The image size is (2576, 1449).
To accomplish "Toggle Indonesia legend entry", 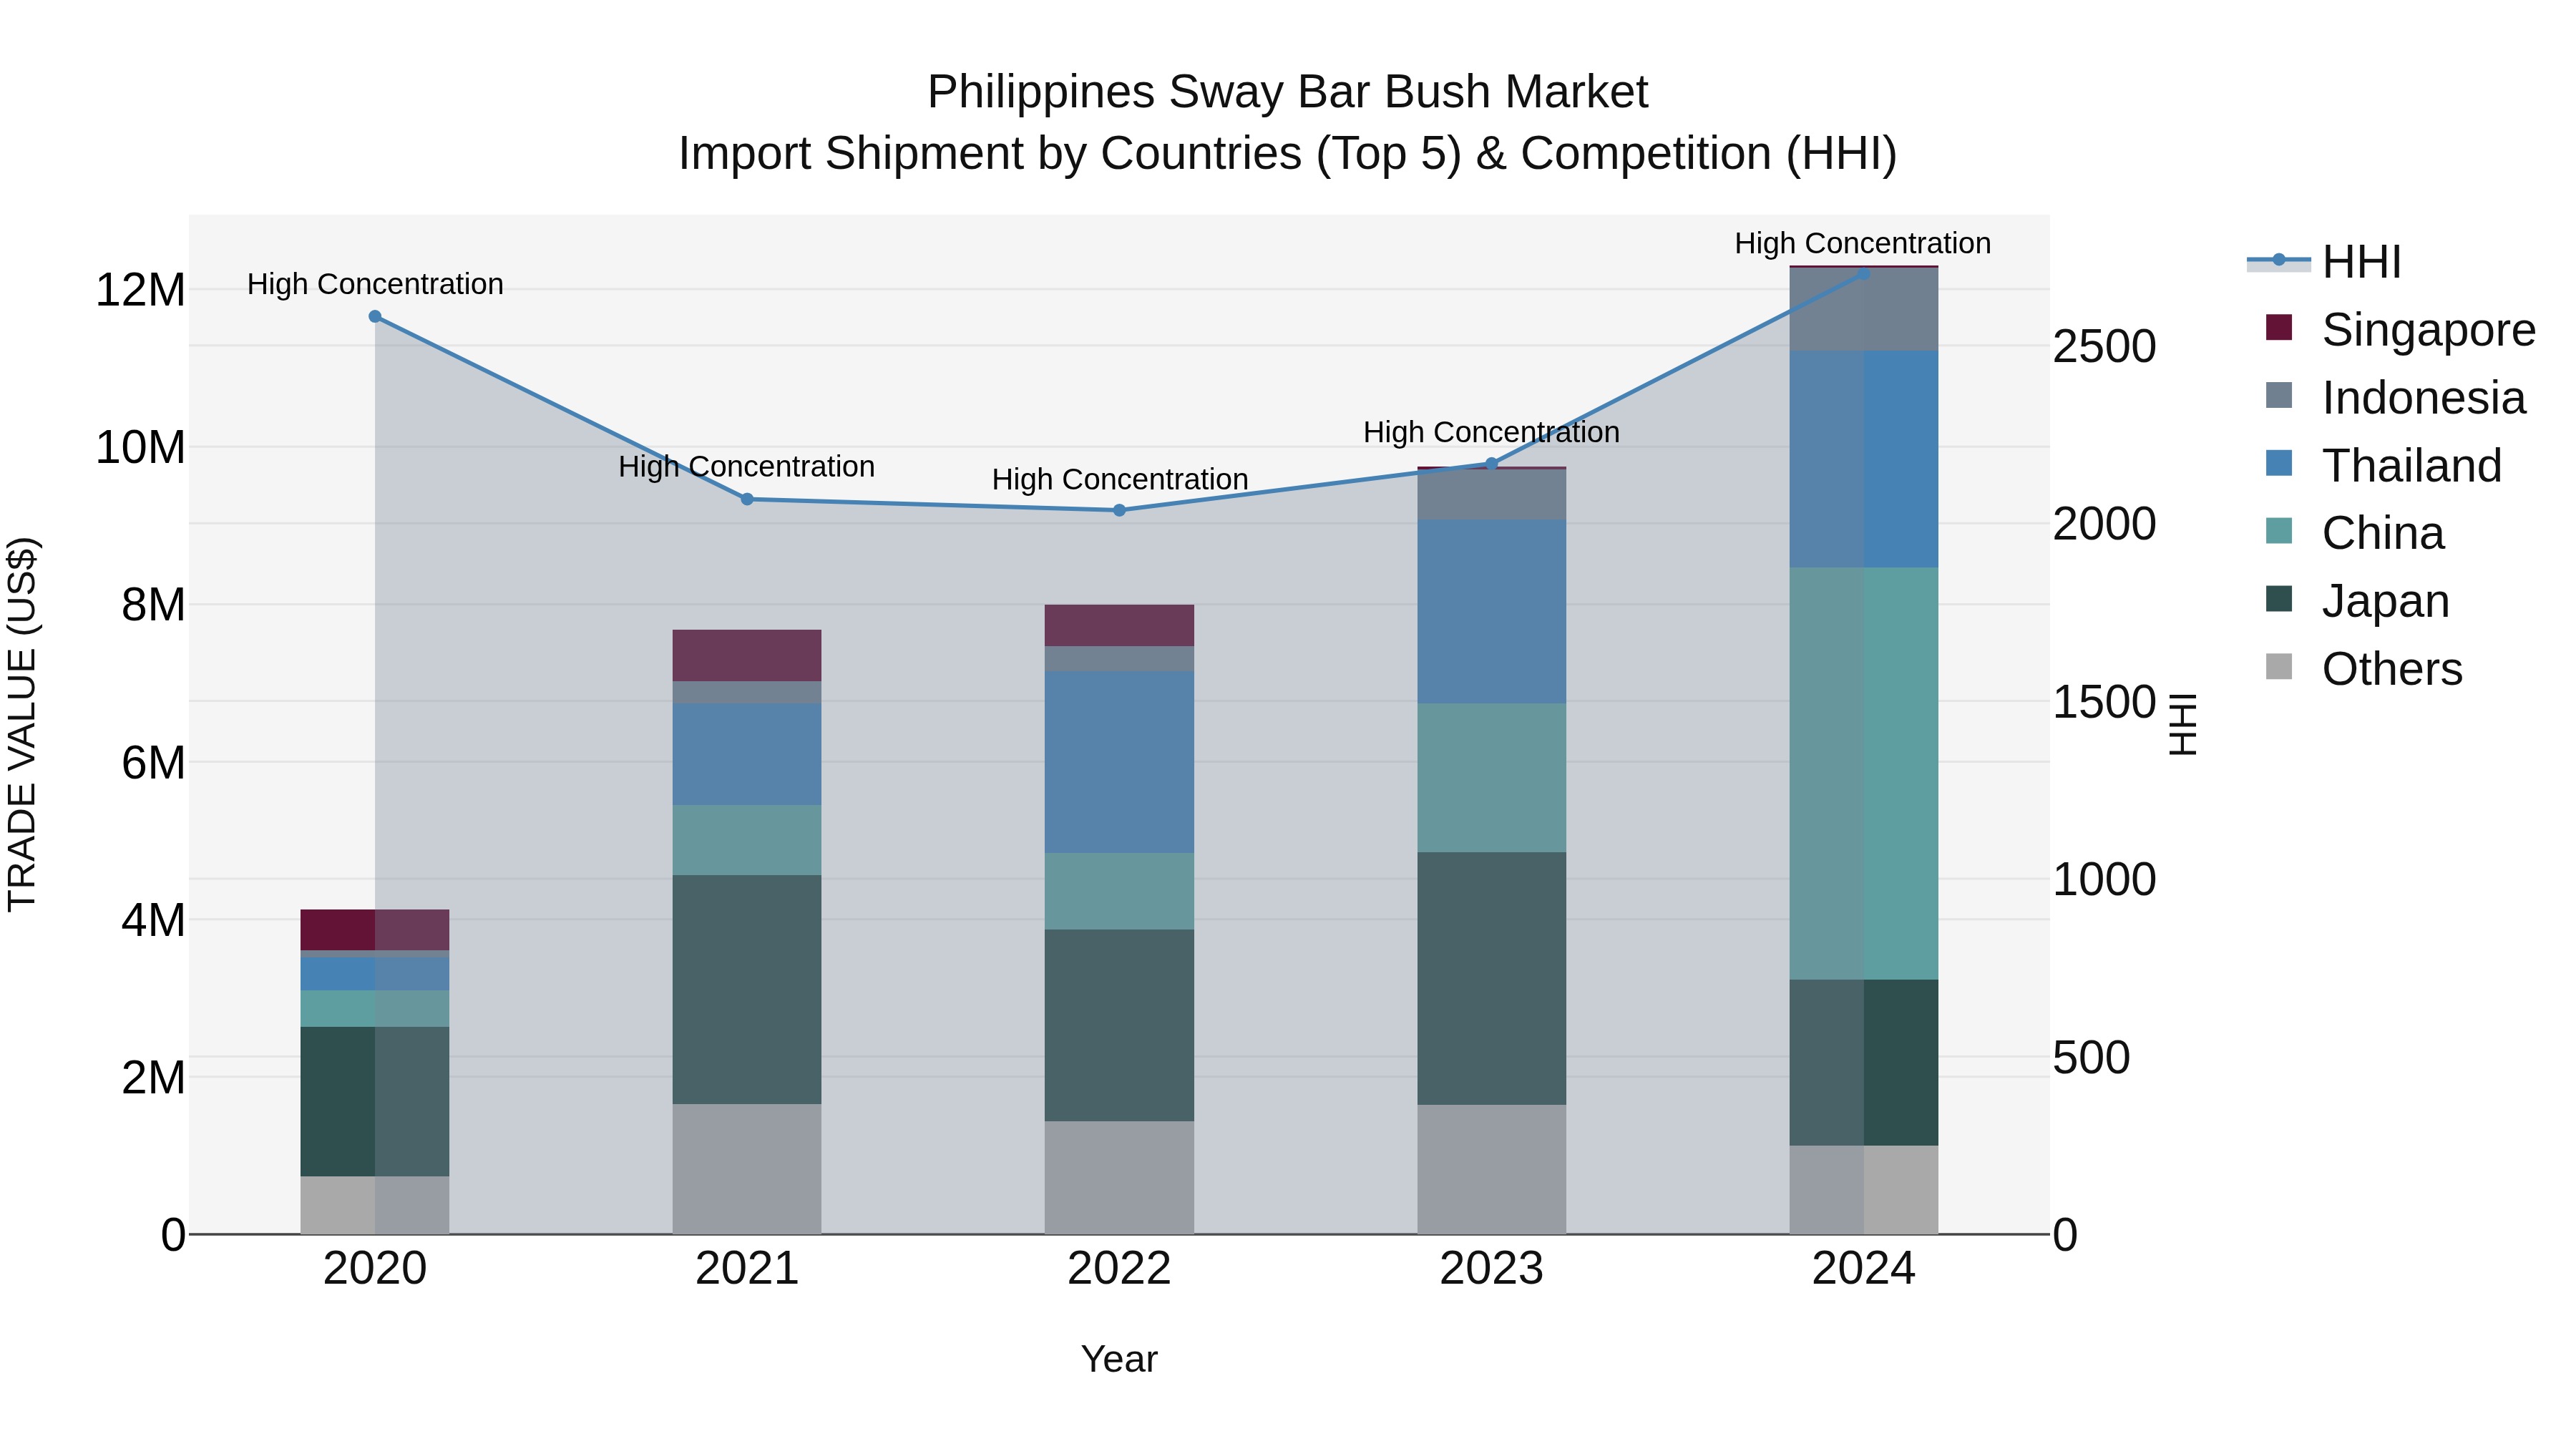I will click(2396, 397).
